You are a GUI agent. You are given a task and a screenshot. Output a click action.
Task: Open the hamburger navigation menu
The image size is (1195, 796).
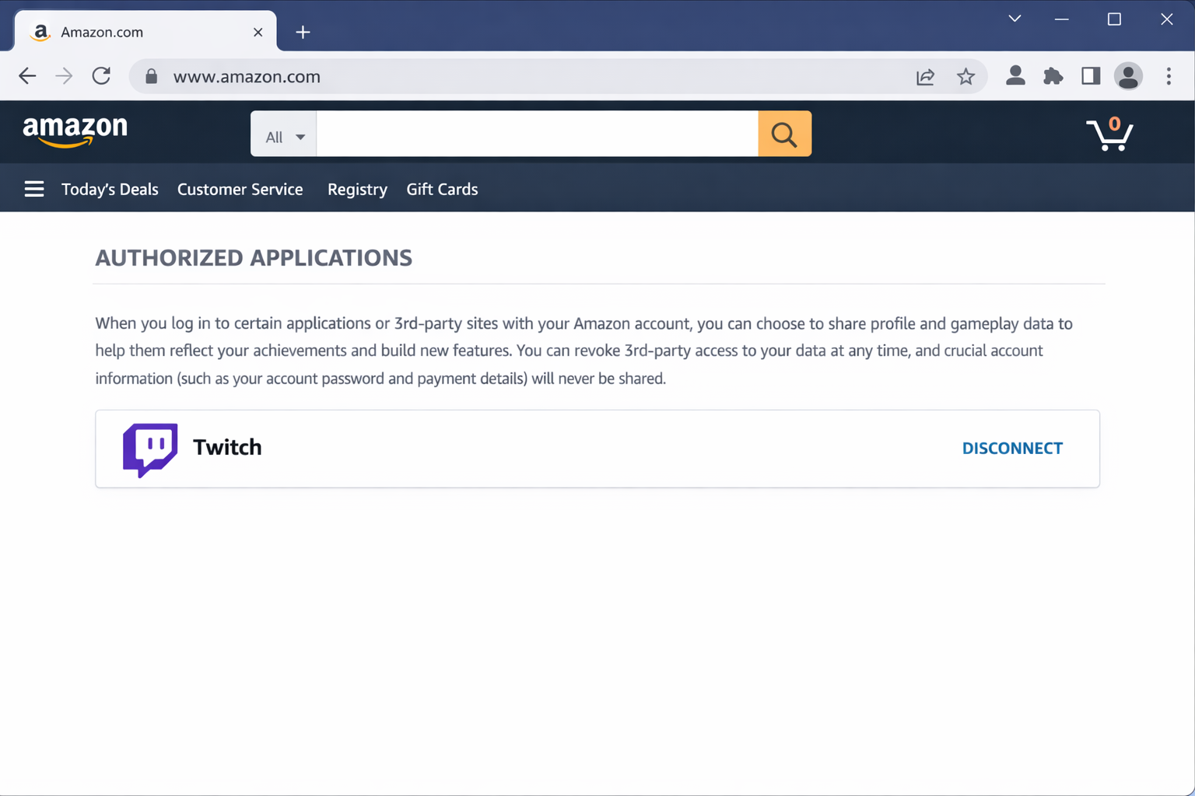pos(34,188)
